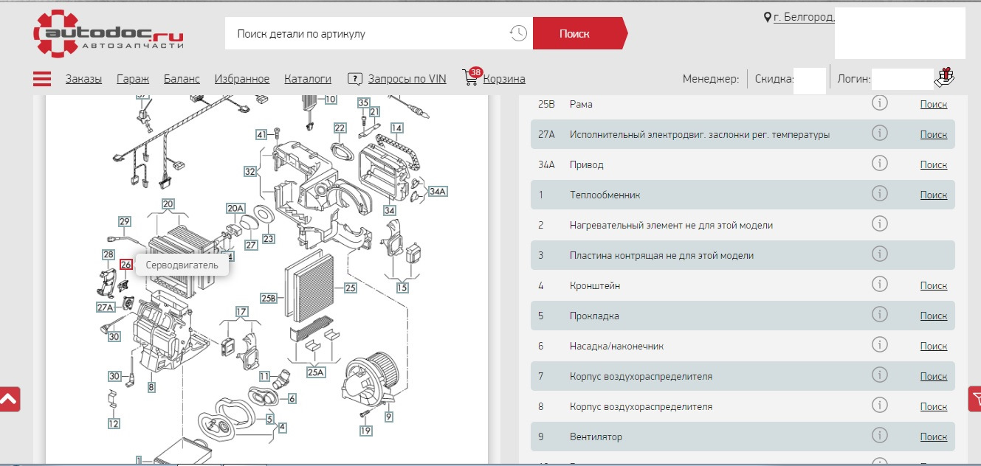Image resolution: width=981 pixels, height=466 pixels.
Task: Select part label 41 in diagram
Action: [261, 134]
